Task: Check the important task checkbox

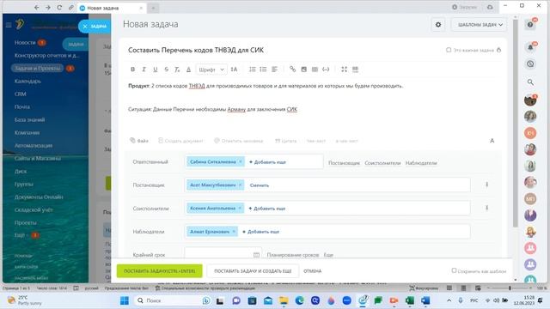Action: (449, 50)
